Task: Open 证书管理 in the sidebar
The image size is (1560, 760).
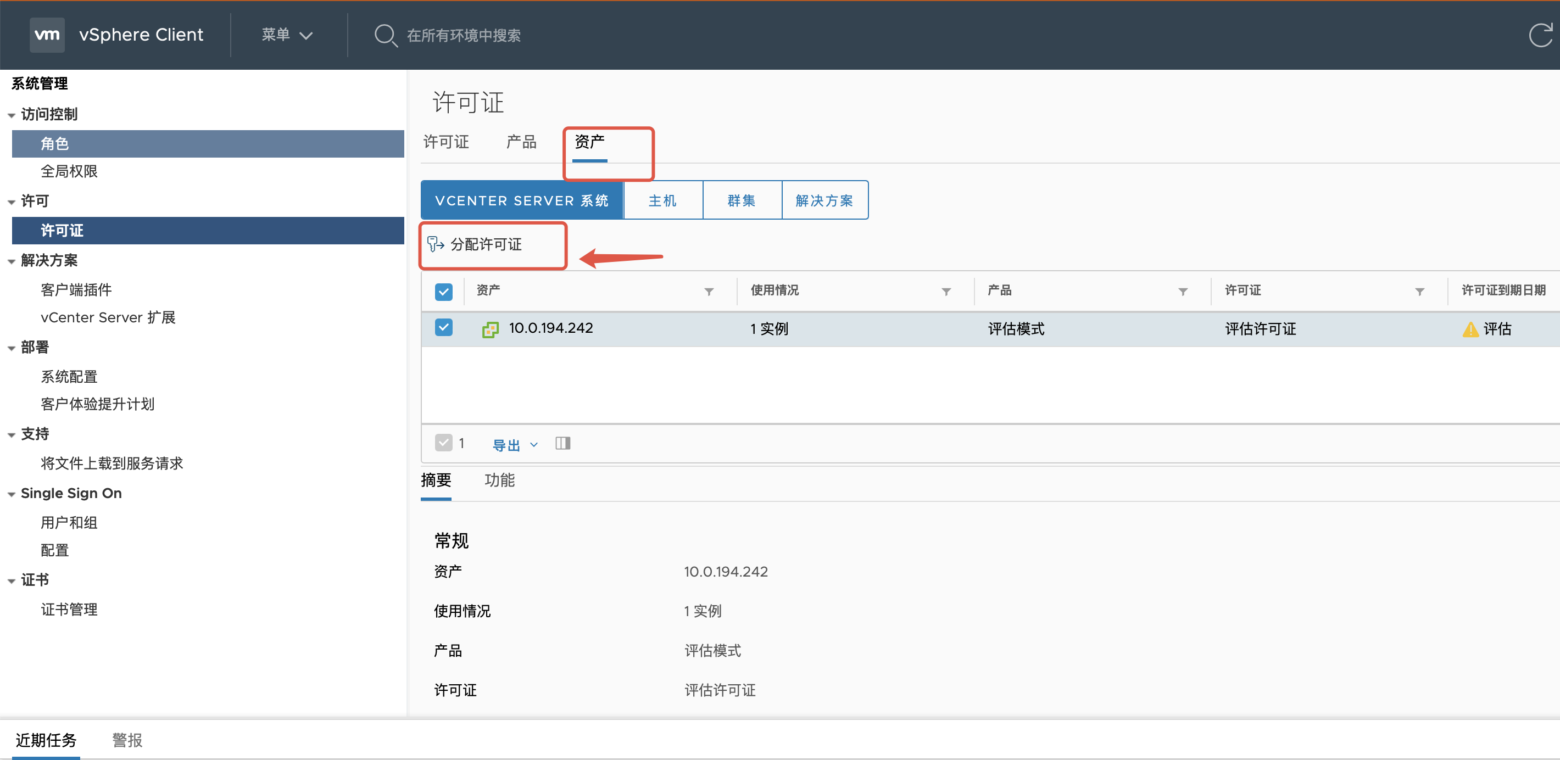Action: [69, 610]
